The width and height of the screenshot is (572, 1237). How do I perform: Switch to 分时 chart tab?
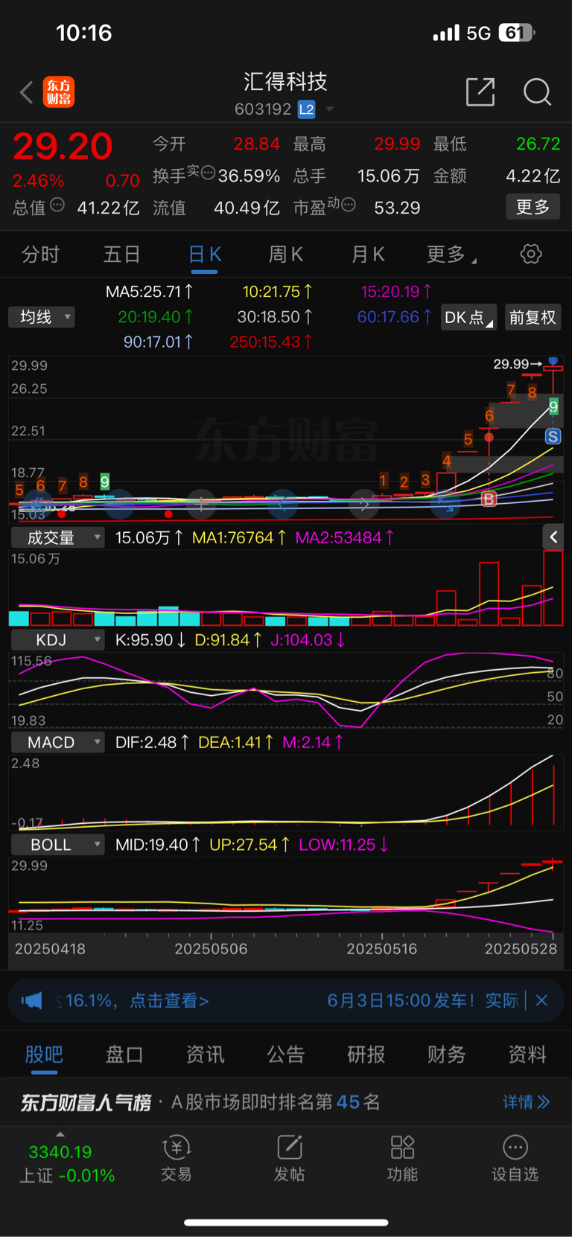40,255
